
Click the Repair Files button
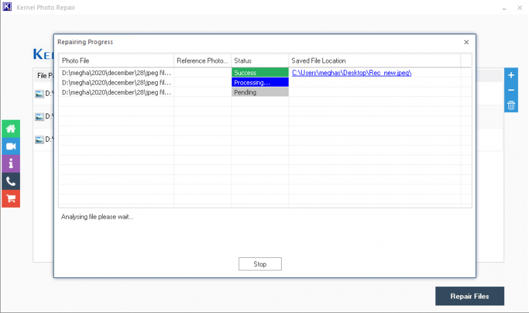pyautogui.click(x=470, y=296)
